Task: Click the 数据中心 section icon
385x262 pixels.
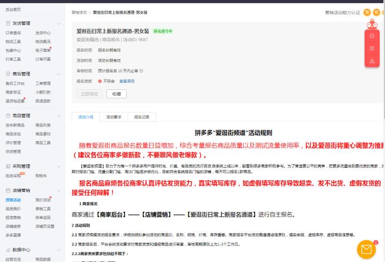Action: (8, 250)
